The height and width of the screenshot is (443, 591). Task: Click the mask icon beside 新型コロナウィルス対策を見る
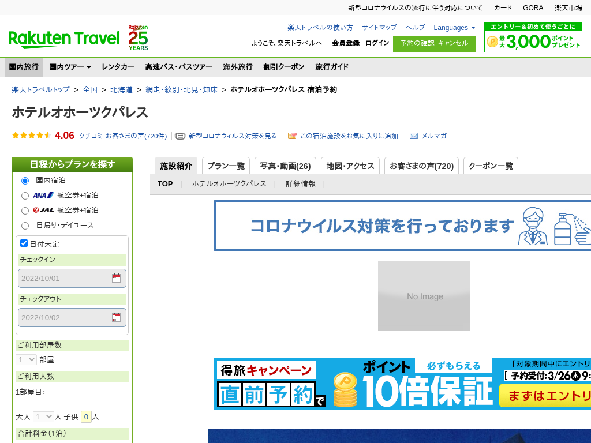click(x=180, y=136)
